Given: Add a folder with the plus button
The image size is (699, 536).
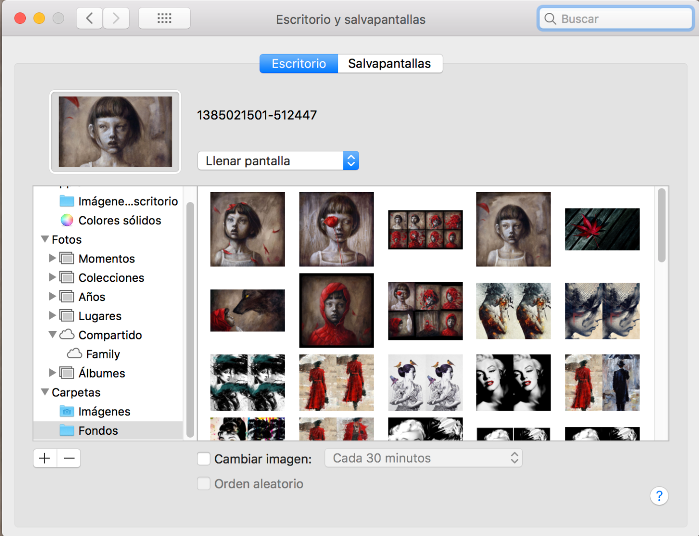Looking at the screenshot, I should tap(45, 458).
